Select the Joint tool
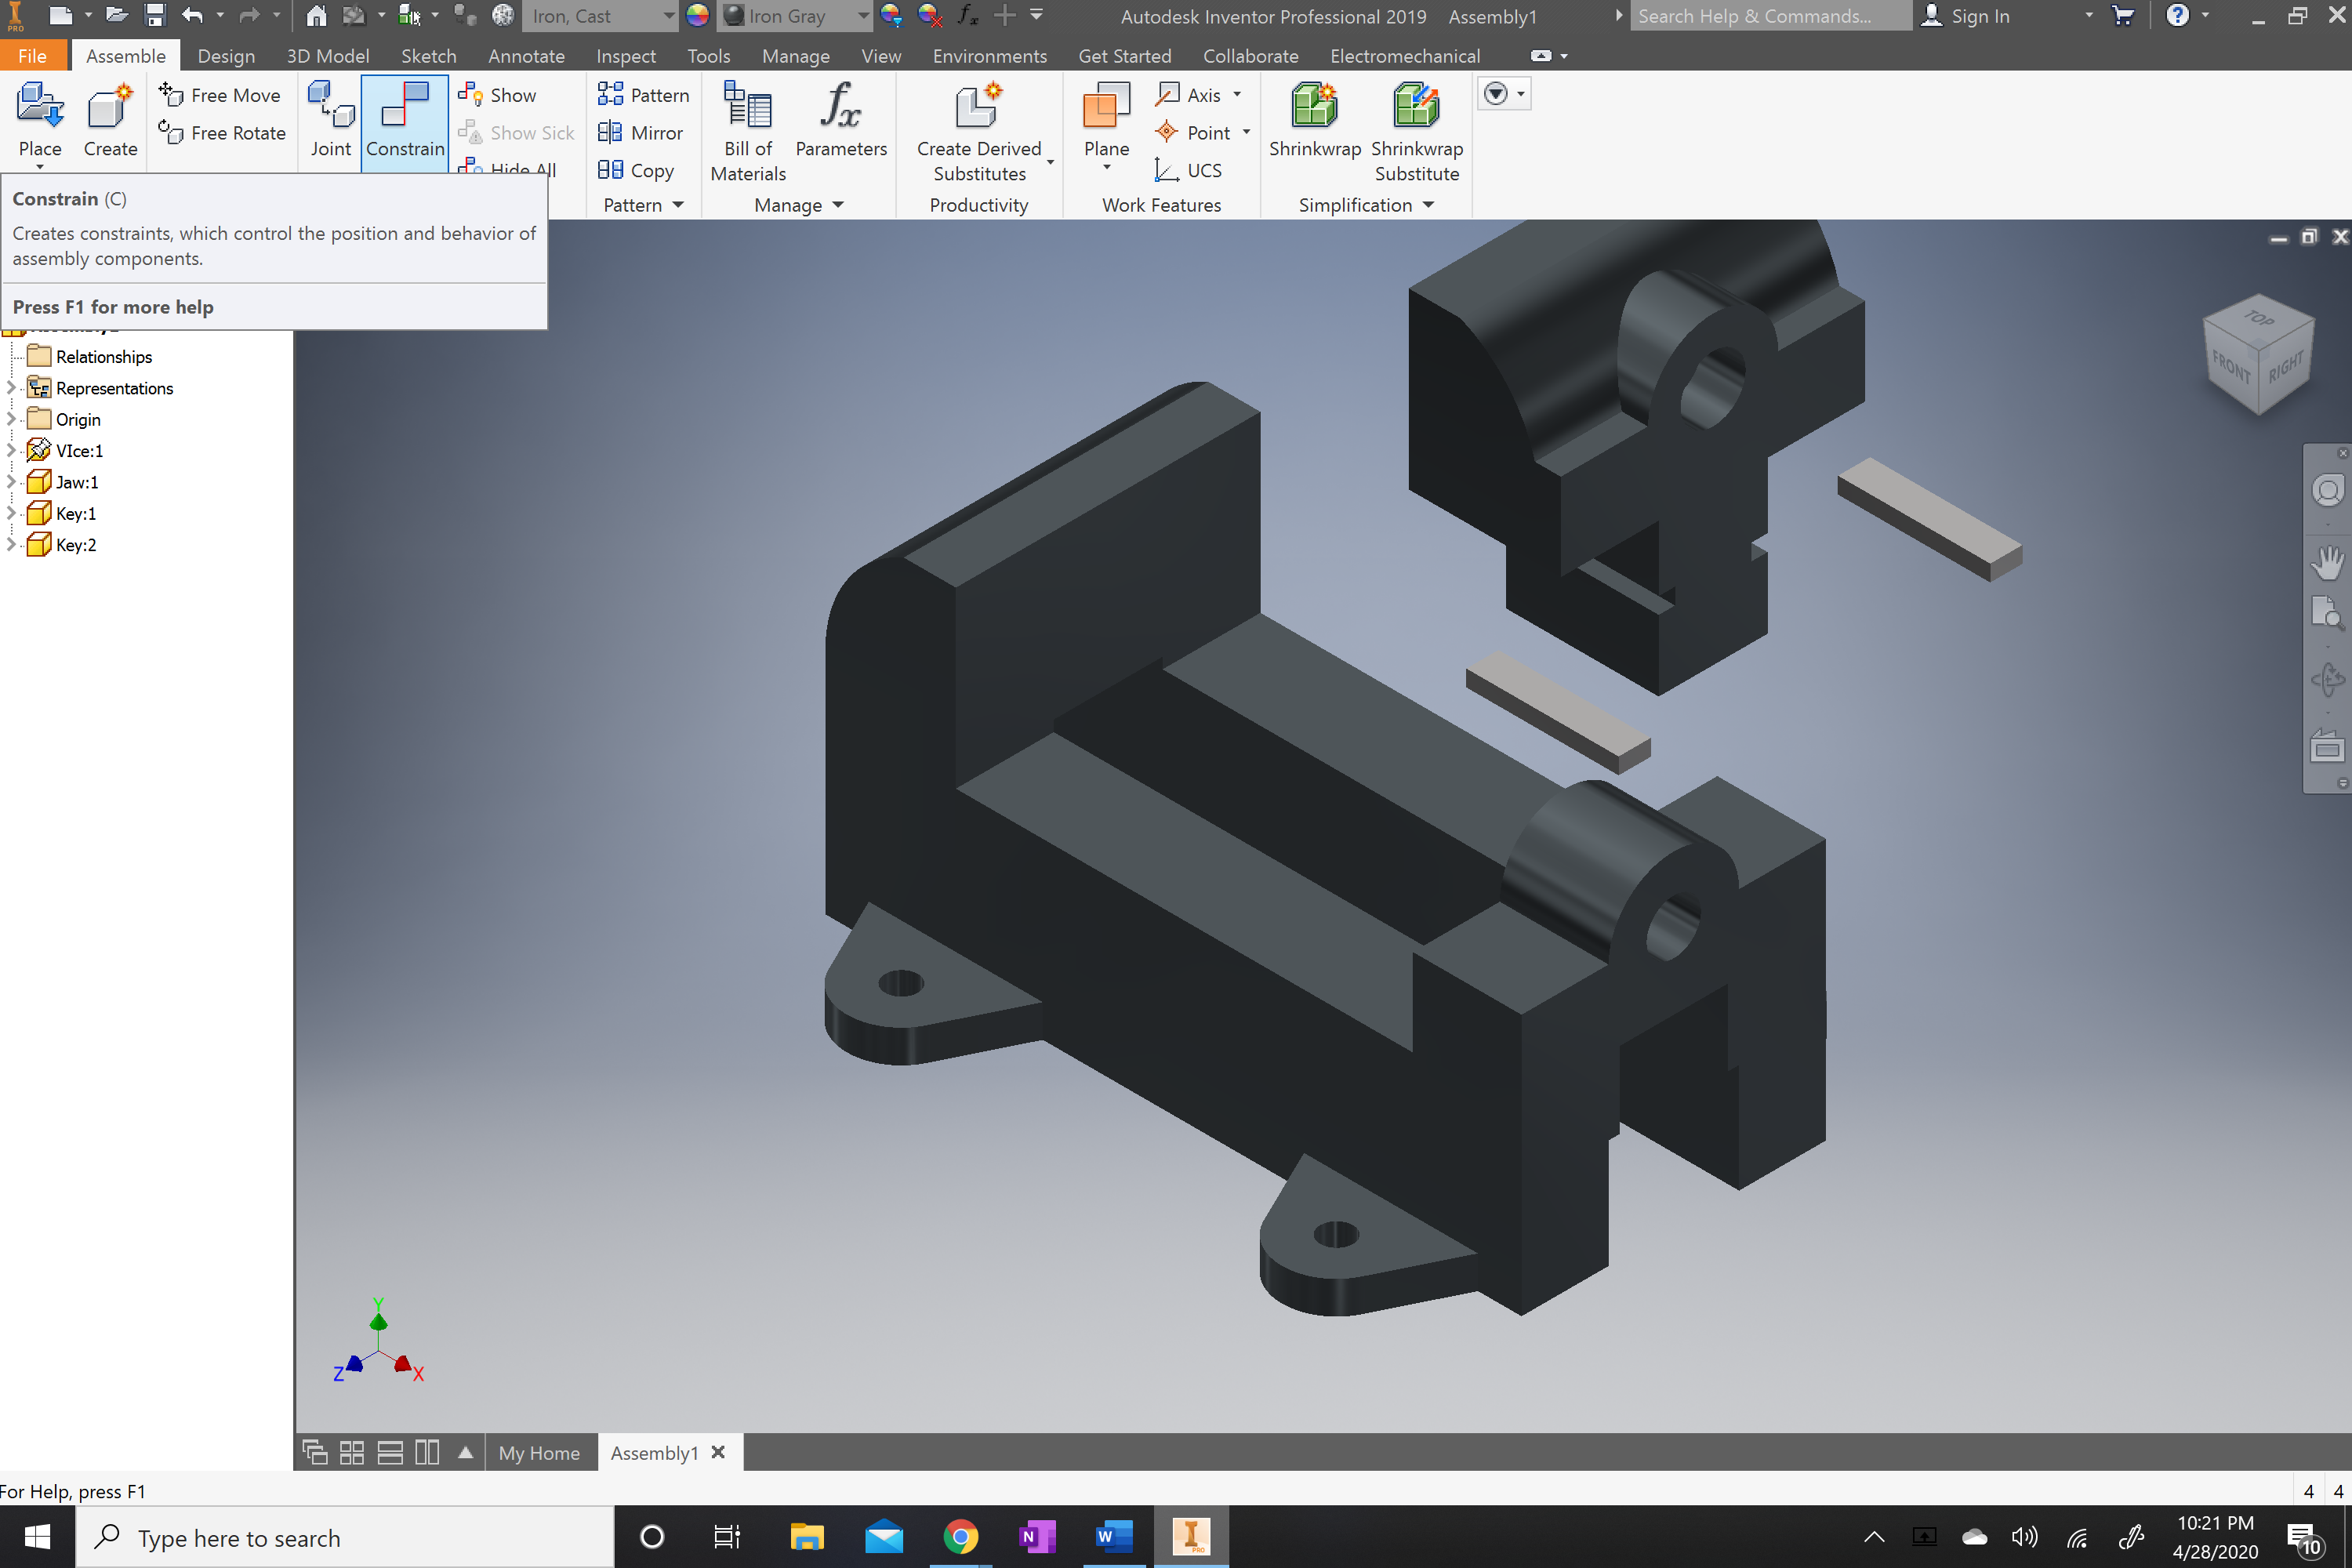The width and height of the screenshot is (2352, 1568). tap(330, 120)
